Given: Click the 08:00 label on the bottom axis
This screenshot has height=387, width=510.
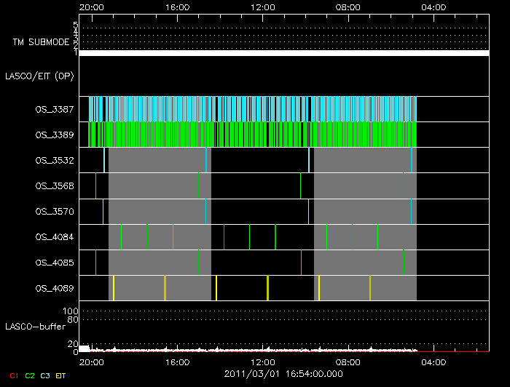Looking at the screenshot, I should pyautogui.click(x=348, y=361).
